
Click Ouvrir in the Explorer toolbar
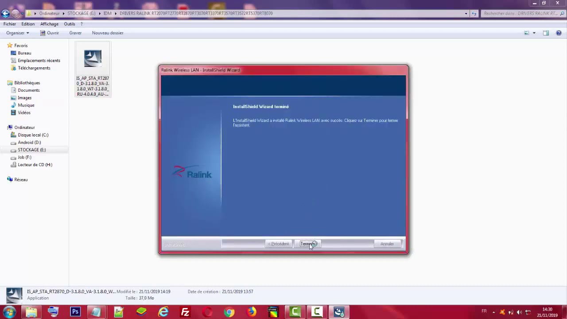[x=50, y=33]
